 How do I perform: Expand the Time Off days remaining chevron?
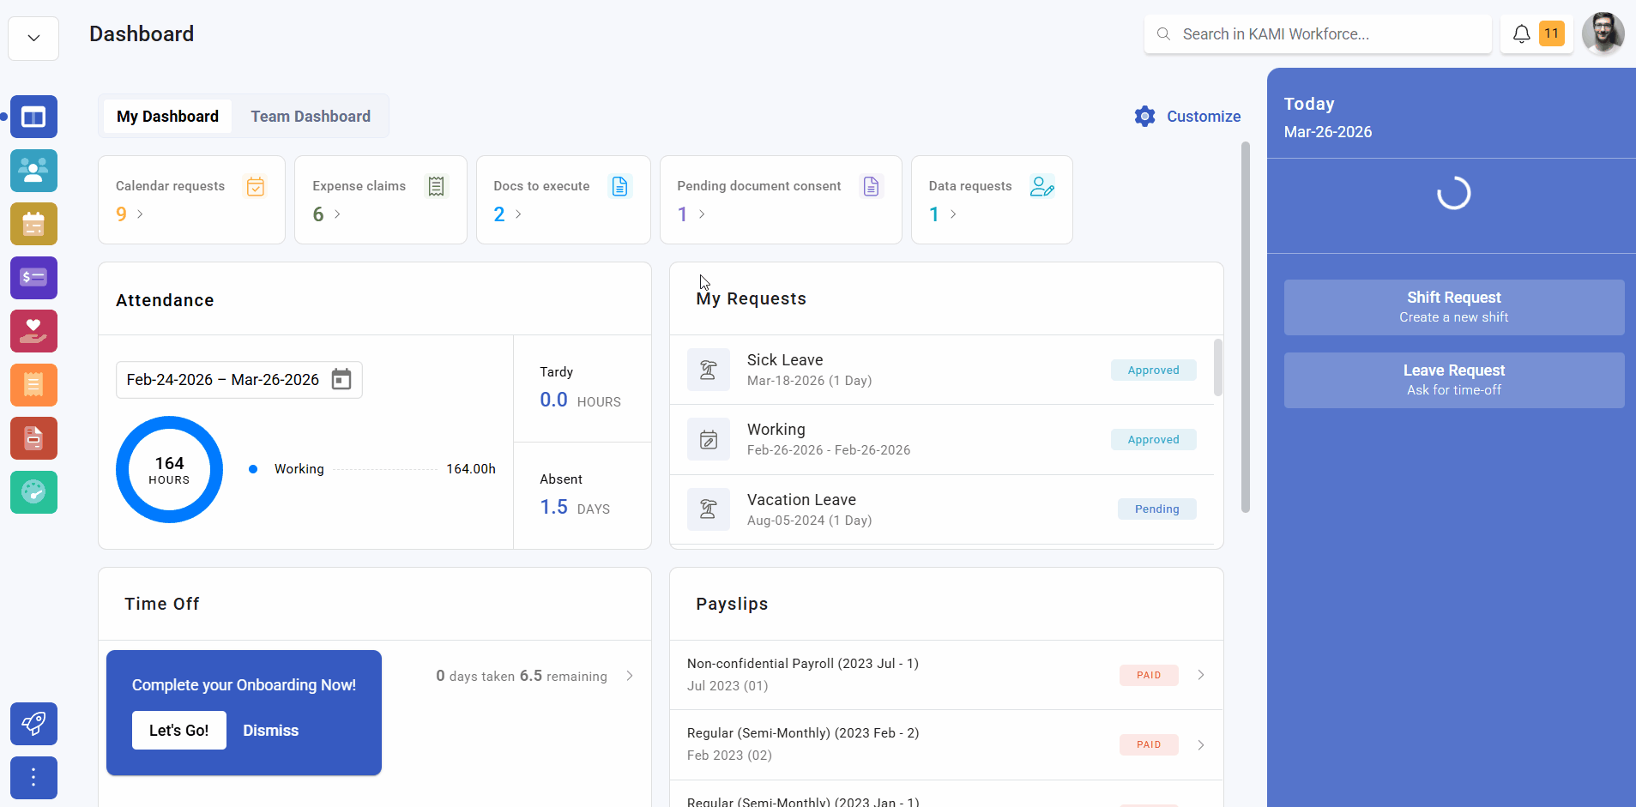coord(630,676)
